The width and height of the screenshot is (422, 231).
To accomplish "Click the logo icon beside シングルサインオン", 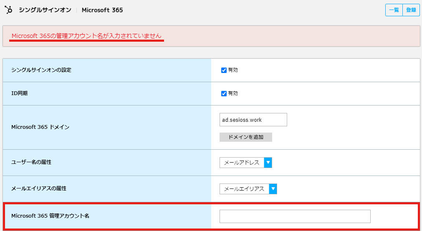I will click(x=9, y=10).
